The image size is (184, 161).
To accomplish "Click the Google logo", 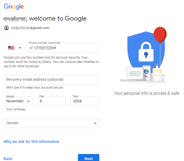I will pyautogui.click(x=14, y=6).
